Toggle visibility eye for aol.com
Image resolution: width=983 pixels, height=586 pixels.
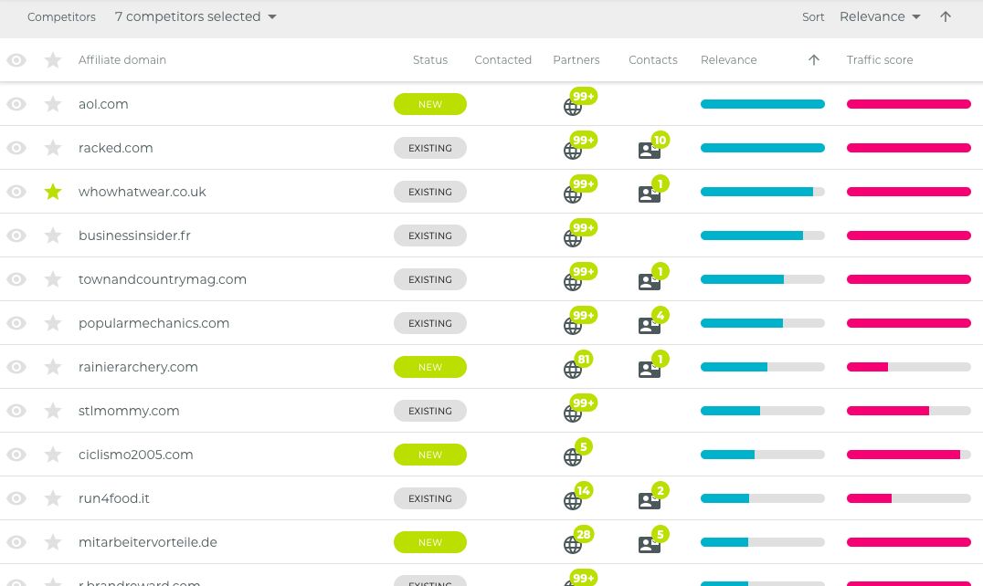click(x=16, y=104)
